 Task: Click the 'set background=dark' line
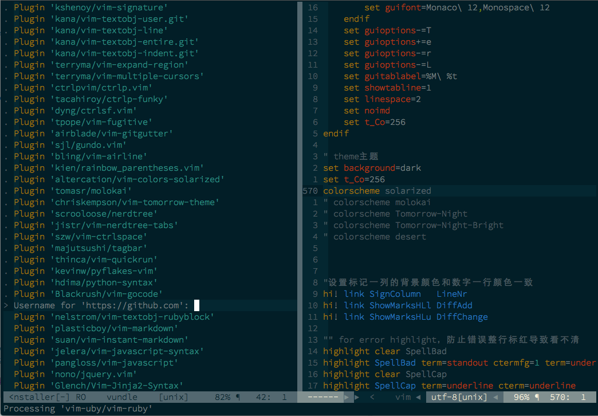(x=372, y=168)
